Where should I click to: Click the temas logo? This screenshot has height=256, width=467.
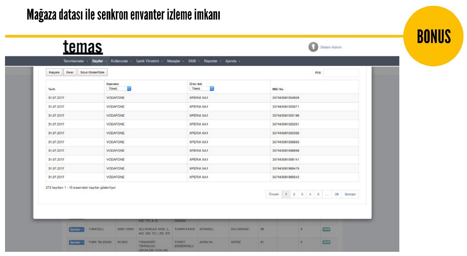click(83, 47)
